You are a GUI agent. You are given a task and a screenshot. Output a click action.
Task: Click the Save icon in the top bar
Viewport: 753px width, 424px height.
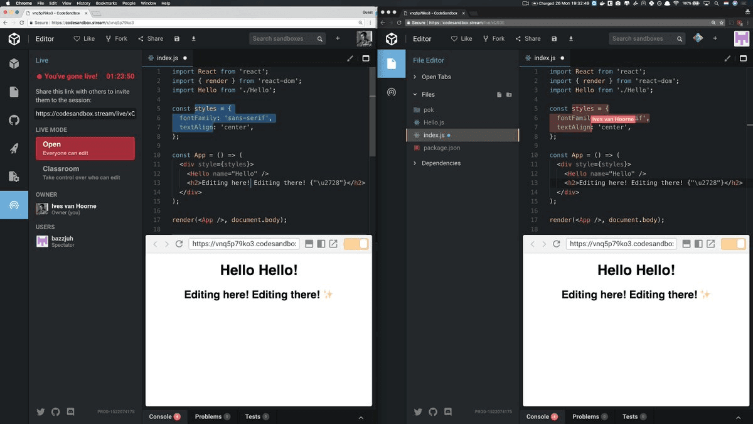pos(176,38)
